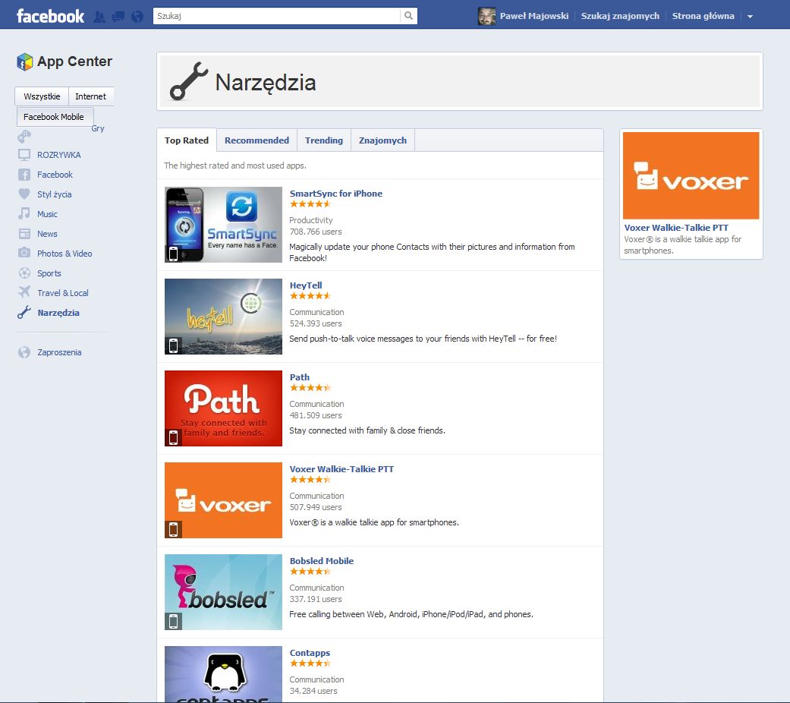Switch to the Recommended tab
This screenshot has height=703, width=790.
point(257,140)
